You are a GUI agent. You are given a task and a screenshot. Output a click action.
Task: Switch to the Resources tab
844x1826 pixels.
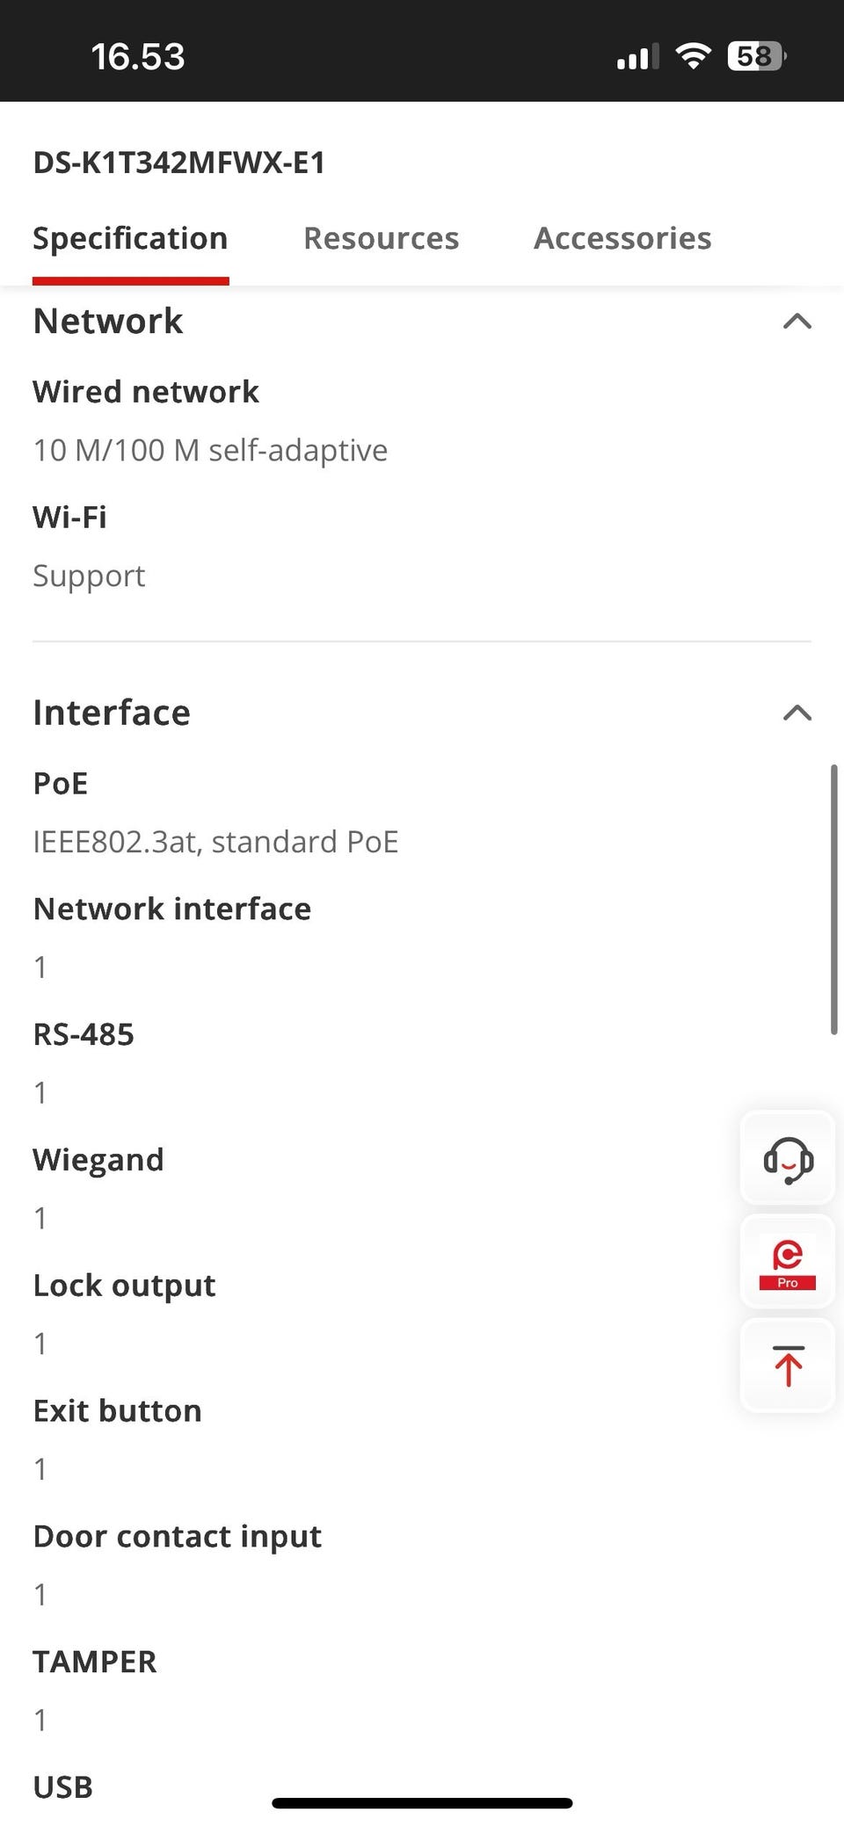[x=381, y=238]
